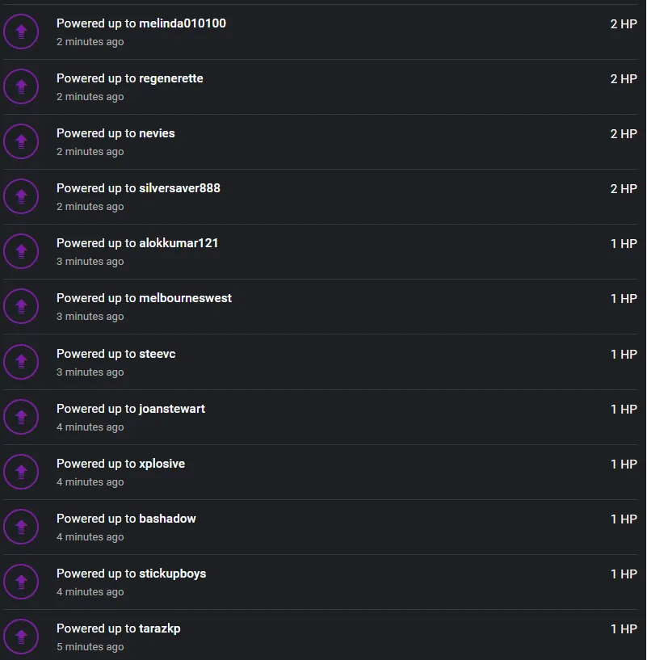The width and height of the screenshot is (647, 660).
Task: Open the melinda010100 profile link
Action: pos(183,23)
